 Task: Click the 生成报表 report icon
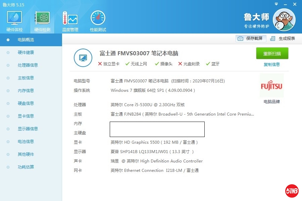click(273, 39)
